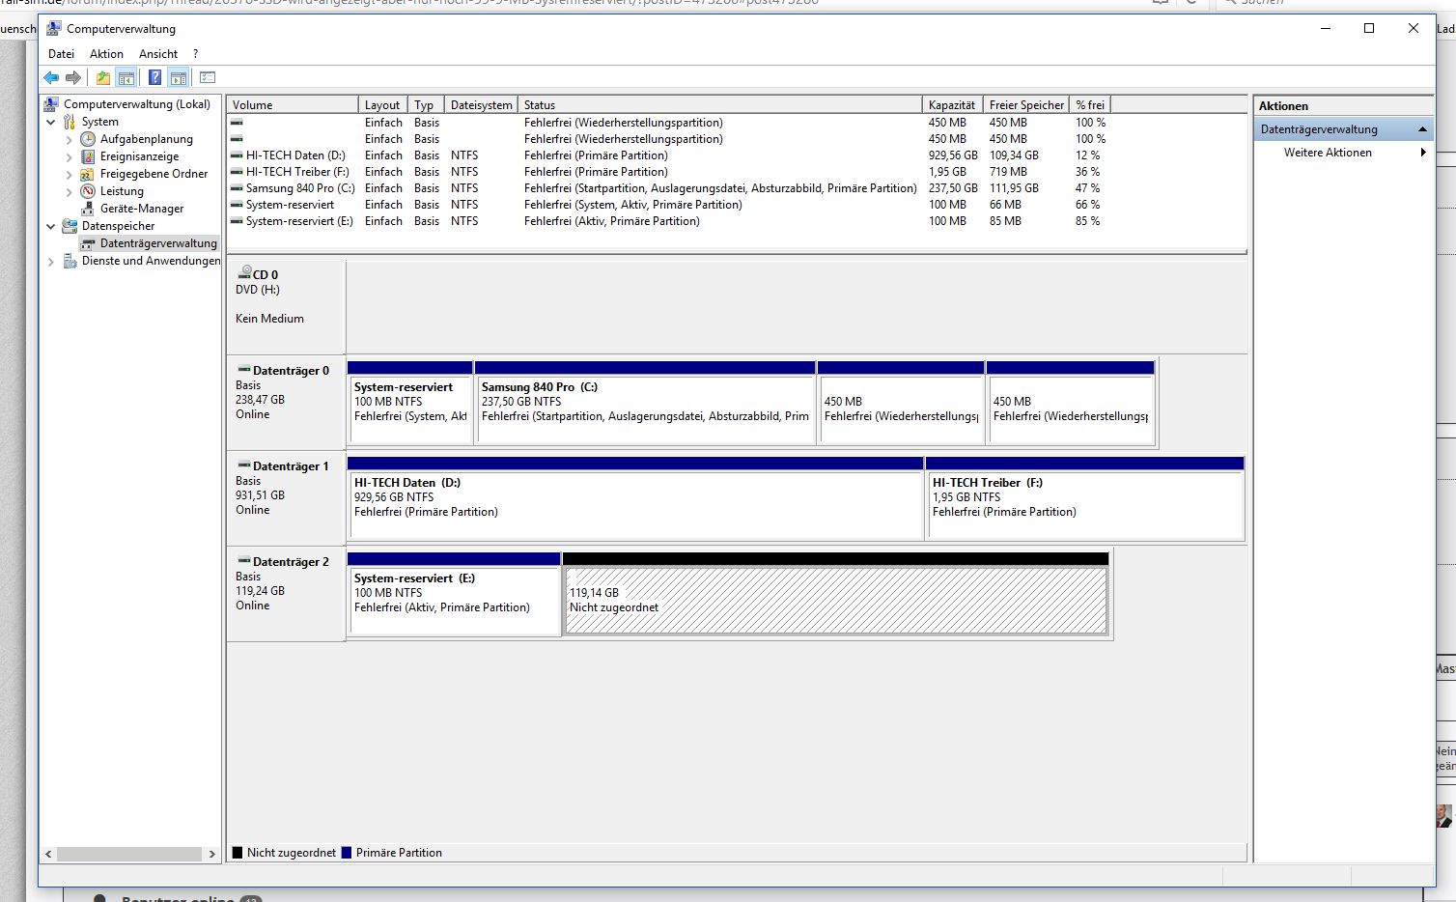The width and height of the screenshot is (1456, 902).
Task: Toggle the console tree pane icon
Action: [126, 78]
